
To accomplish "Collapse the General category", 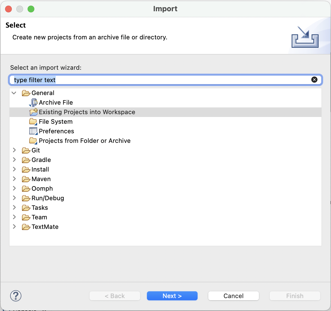I will click(14, 93).
